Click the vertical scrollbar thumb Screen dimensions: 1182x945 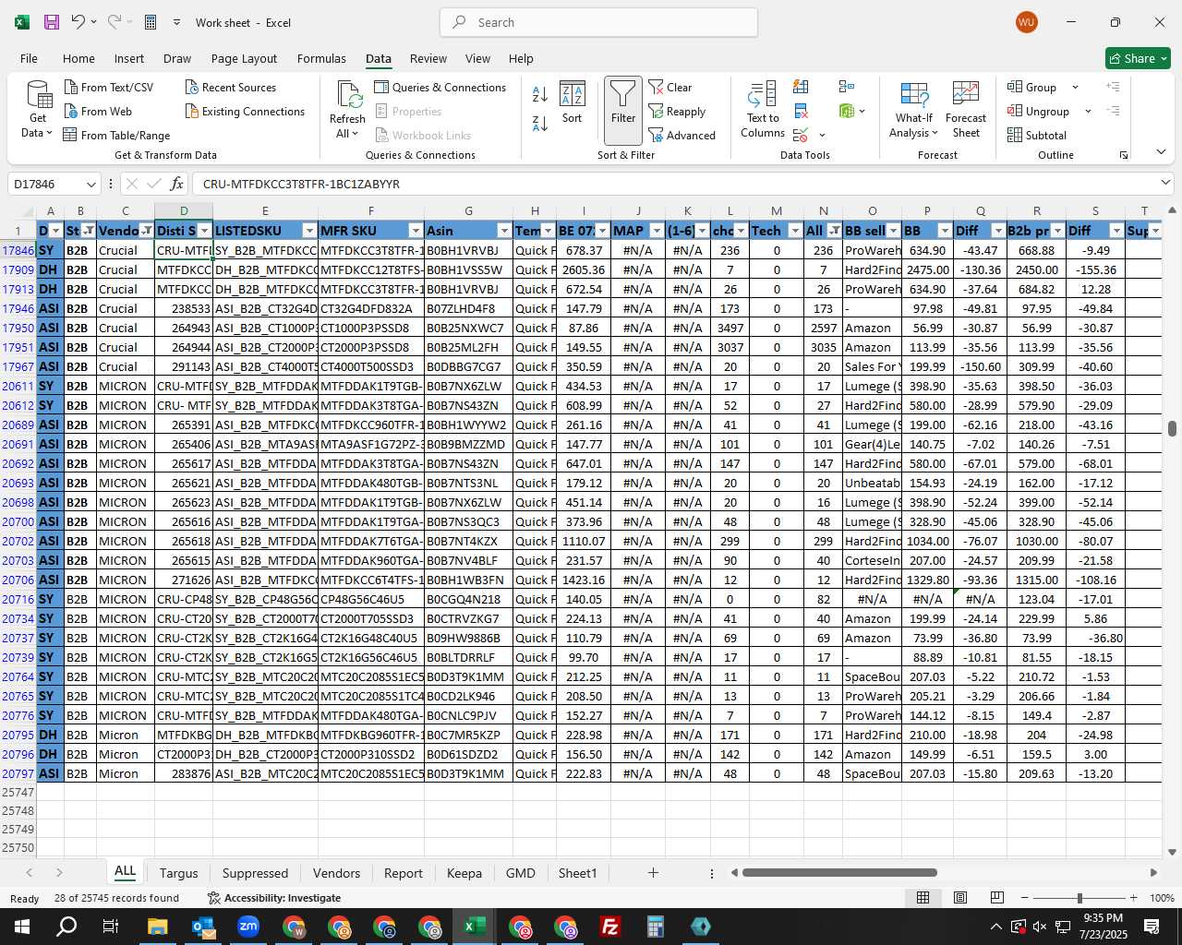click(1173, 428)
